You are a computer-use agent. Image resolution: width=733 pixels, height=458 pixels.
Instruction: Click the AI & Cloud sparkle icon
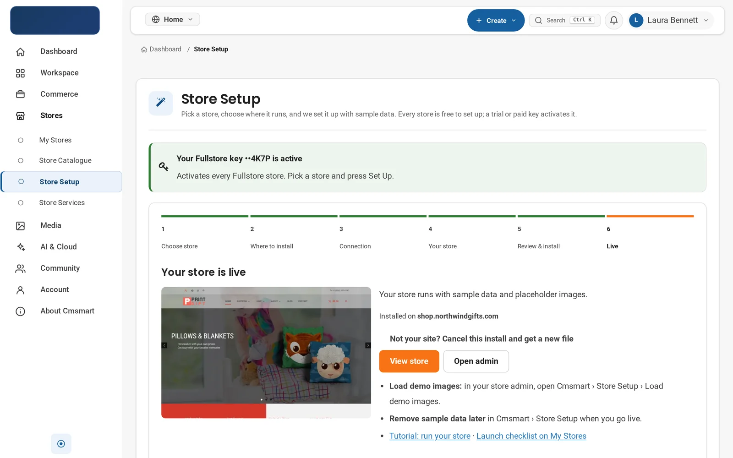(x=20, y=247)
